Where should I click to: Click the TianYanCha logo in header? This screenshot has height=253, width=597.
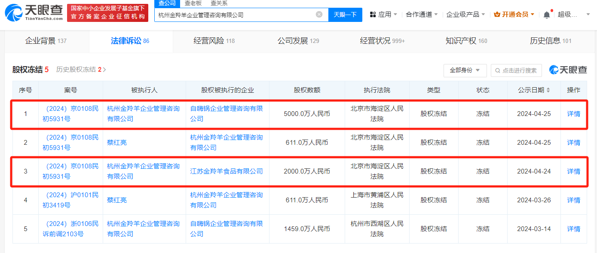(x=34, y=13)
